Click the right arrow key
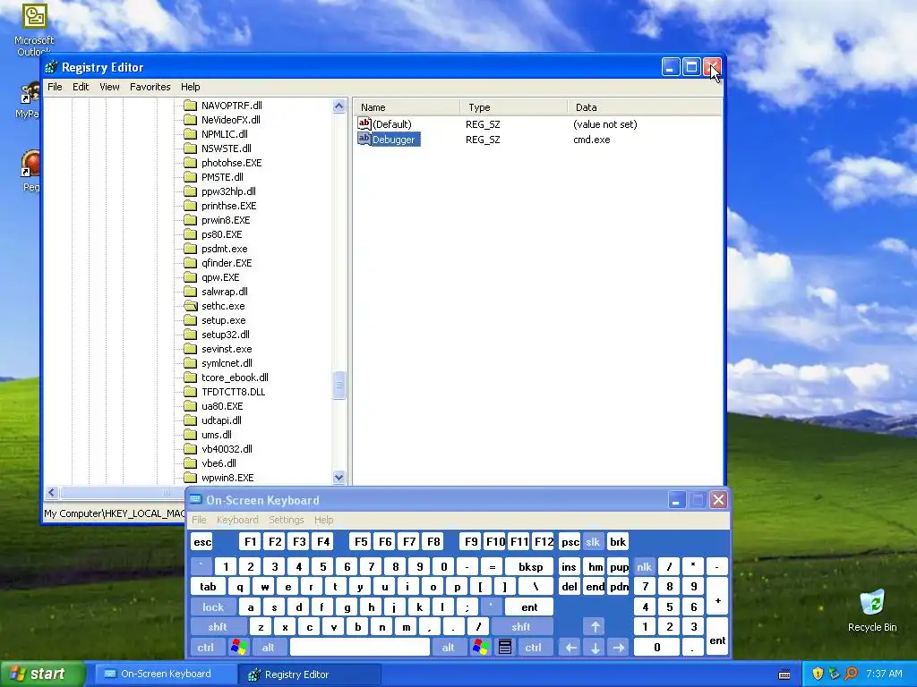Viewport: 917px width, 687px height. point(618,647)
